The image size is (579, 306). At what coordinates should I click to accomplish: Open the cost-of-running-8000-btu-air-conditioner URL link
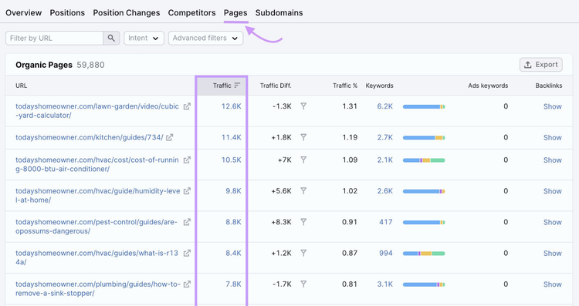(x=97, y=164)
